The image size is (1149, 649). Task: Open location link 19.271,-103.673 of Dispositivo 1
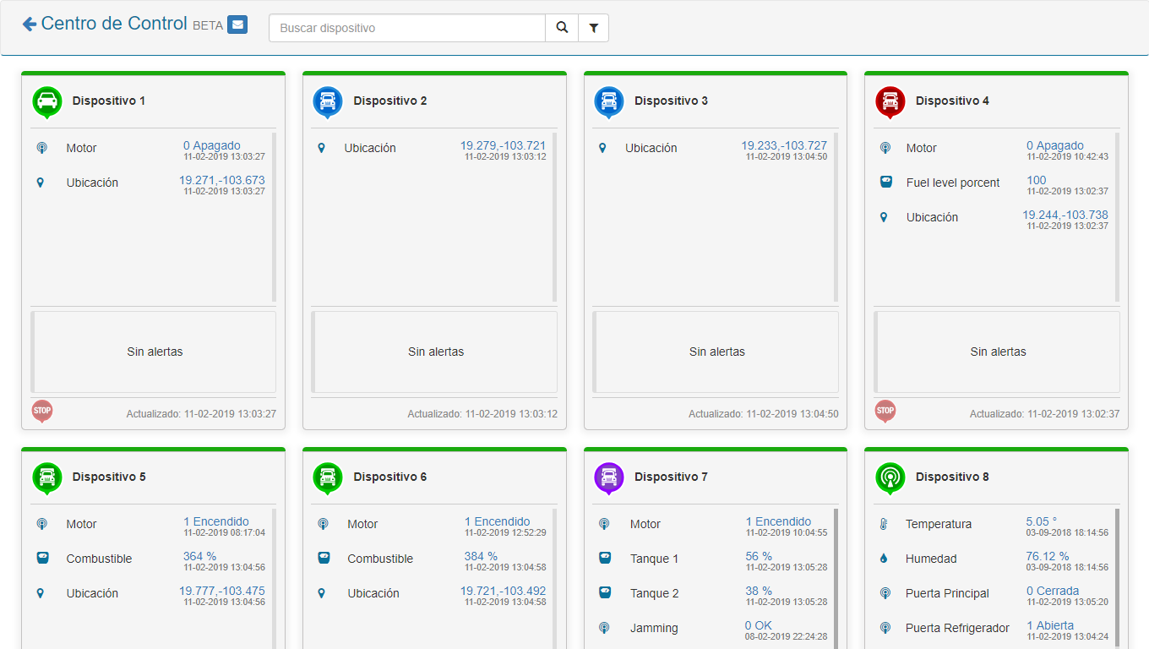point(221,180)
